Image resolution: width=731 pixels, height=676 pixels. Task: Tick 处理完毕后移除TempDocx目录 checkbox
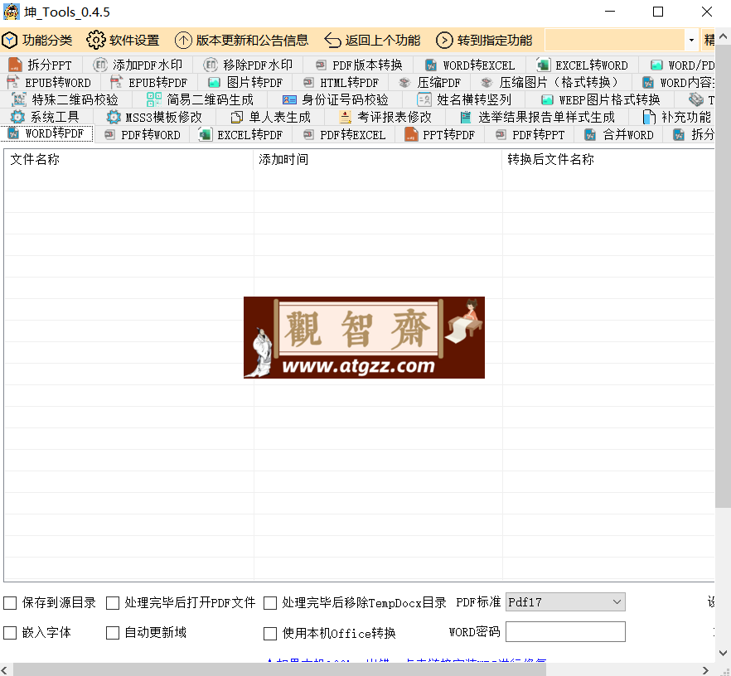click(270, 603)
